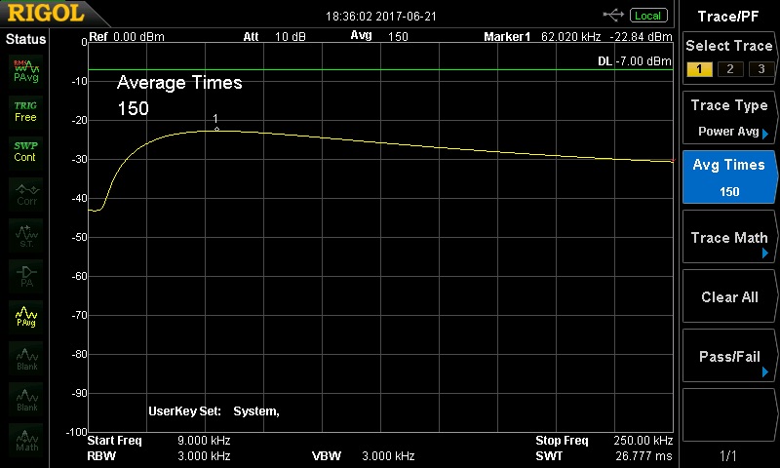Click the Marker1 62.020 kHz readout
The image size is (780, 468).
(x=542, y=37)
